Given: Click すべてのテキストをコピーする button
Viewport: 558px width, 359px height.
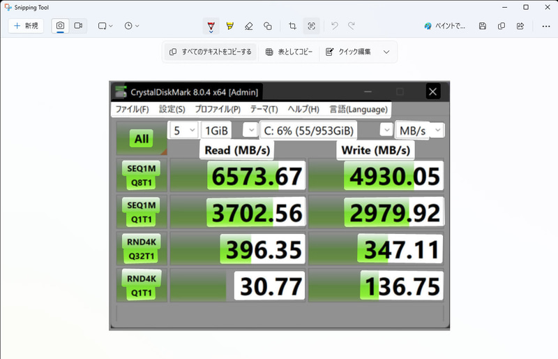Looking at the screenshot, I should (x=211, y=52).
